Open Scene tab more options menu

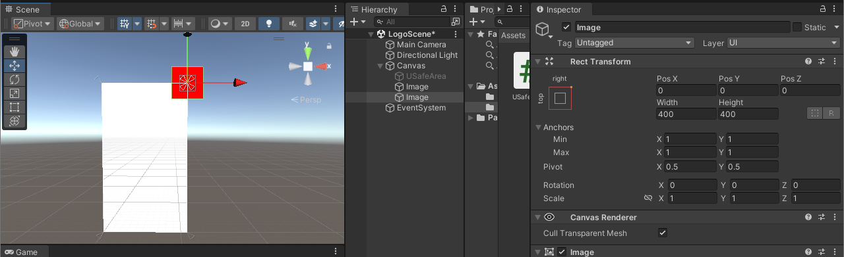click(336, 9)
